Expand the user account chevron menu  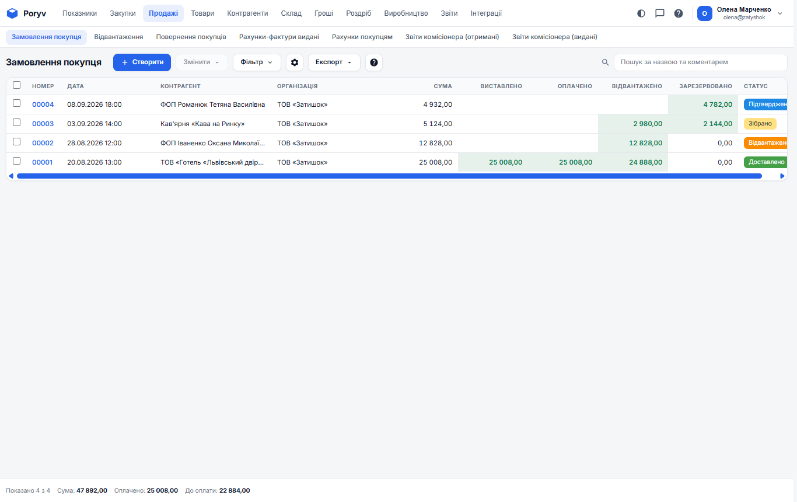tap(780, 13)
